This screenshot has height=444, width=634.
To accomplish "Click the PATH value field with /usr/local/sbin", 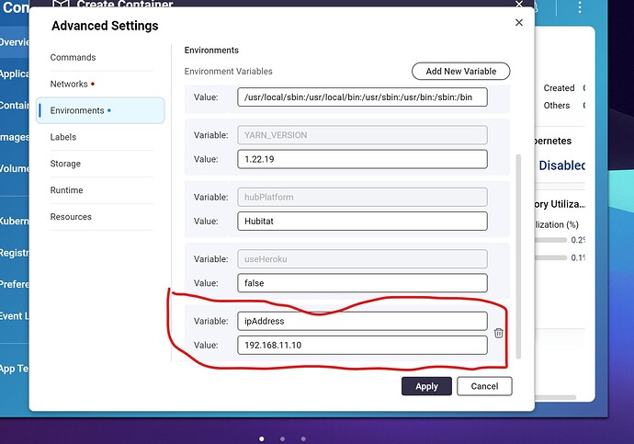I will pos(361,97).
